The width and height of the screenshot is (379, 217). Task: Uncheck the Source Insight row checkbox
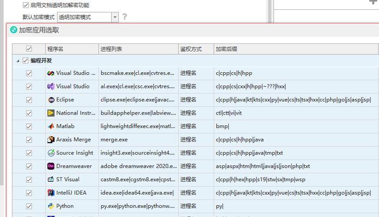29,153
